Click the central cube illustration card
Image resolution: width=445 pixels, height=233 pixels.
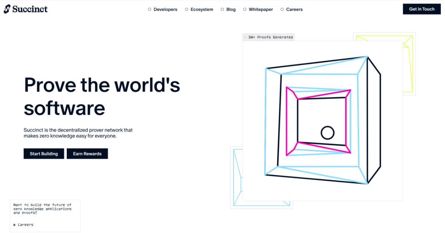tap(323, 121)
